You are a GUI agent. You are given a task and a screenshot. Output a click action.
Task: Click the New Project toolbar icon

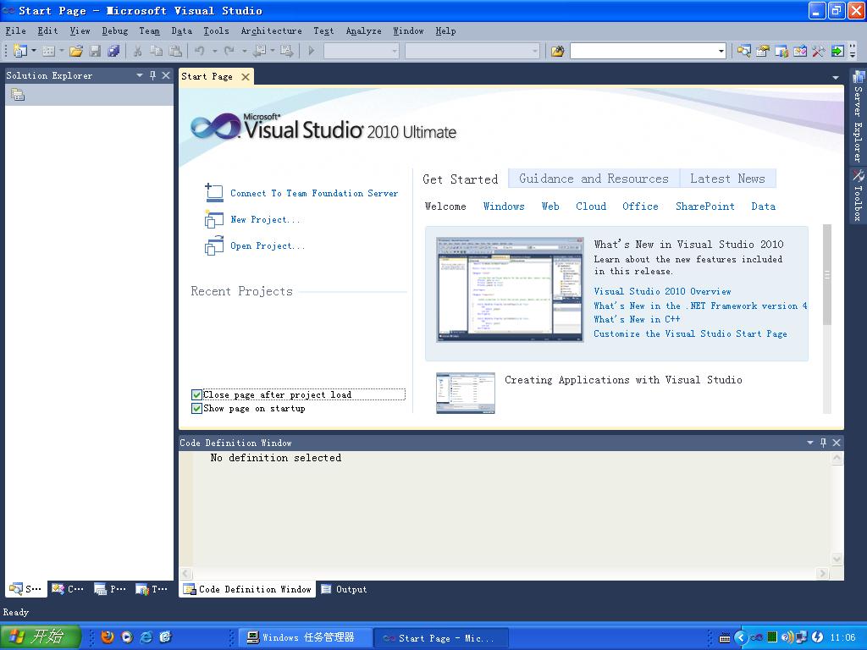20,51
